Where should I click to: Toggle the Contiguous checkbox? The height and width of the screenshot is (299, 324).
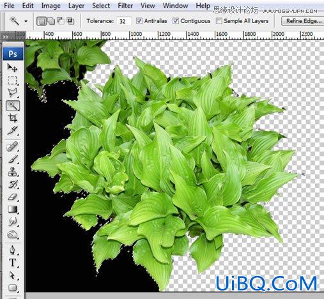click(x=176, y=21)
